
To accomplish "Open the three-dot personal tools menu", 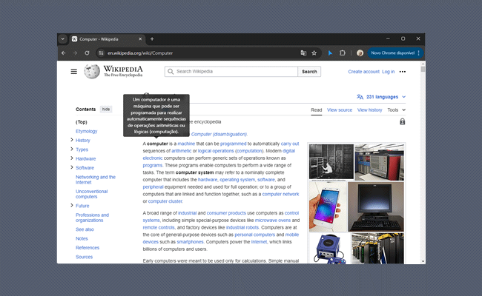I will click(403, 72).
